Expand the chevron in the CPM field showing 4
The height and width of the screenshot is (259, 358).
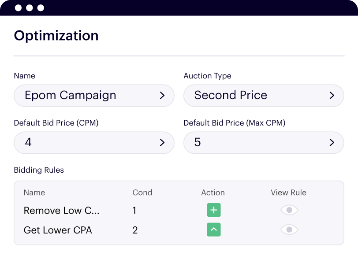162,142
